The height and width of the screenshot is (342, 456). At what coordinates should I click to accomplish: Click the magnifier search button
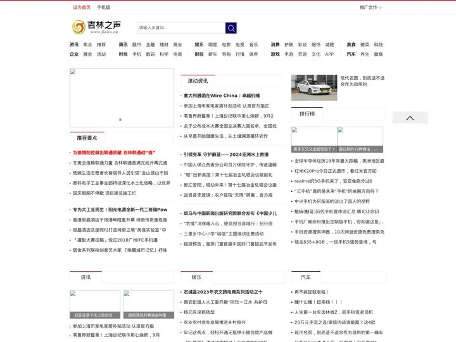(231, 28)
